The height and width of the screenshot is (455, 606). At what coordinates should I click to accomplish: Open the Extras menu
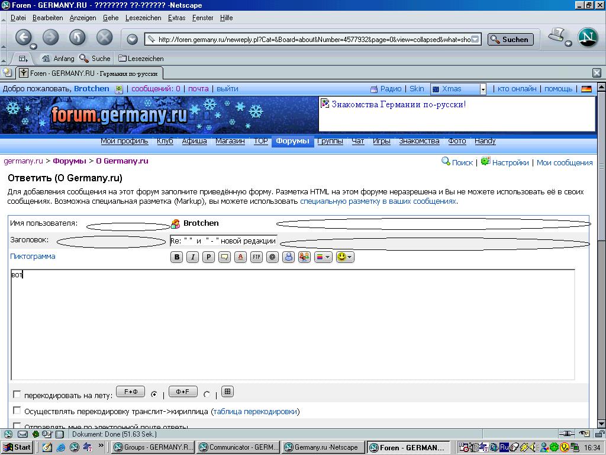pyautogui.click(x=176, y=18)
